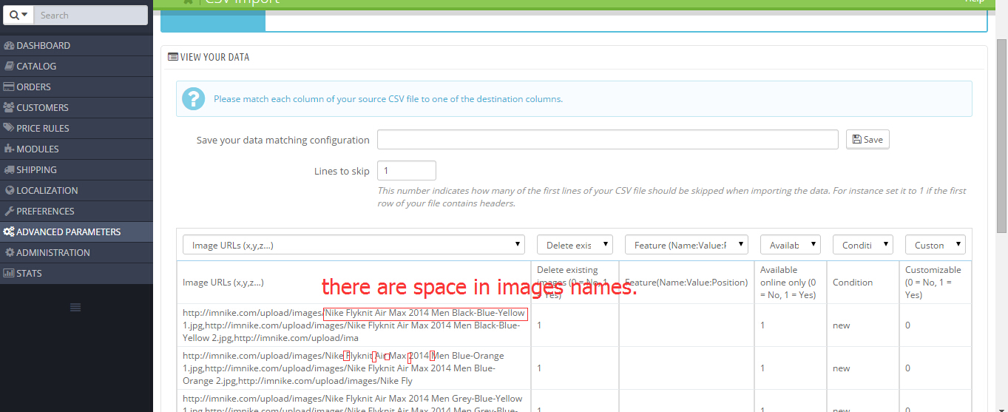Click the Localization globe icon
This screenshot has height=412, width=1008.
pos(9,191)
